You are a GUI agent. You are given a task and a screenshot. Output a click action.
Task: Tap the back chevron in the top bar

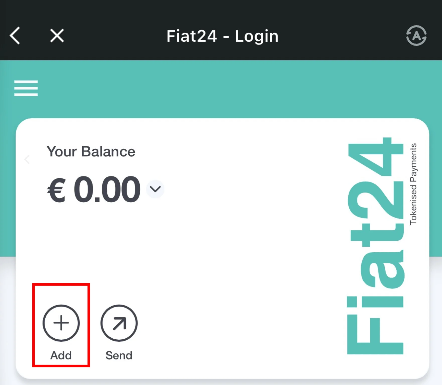[x=15, y=35]
